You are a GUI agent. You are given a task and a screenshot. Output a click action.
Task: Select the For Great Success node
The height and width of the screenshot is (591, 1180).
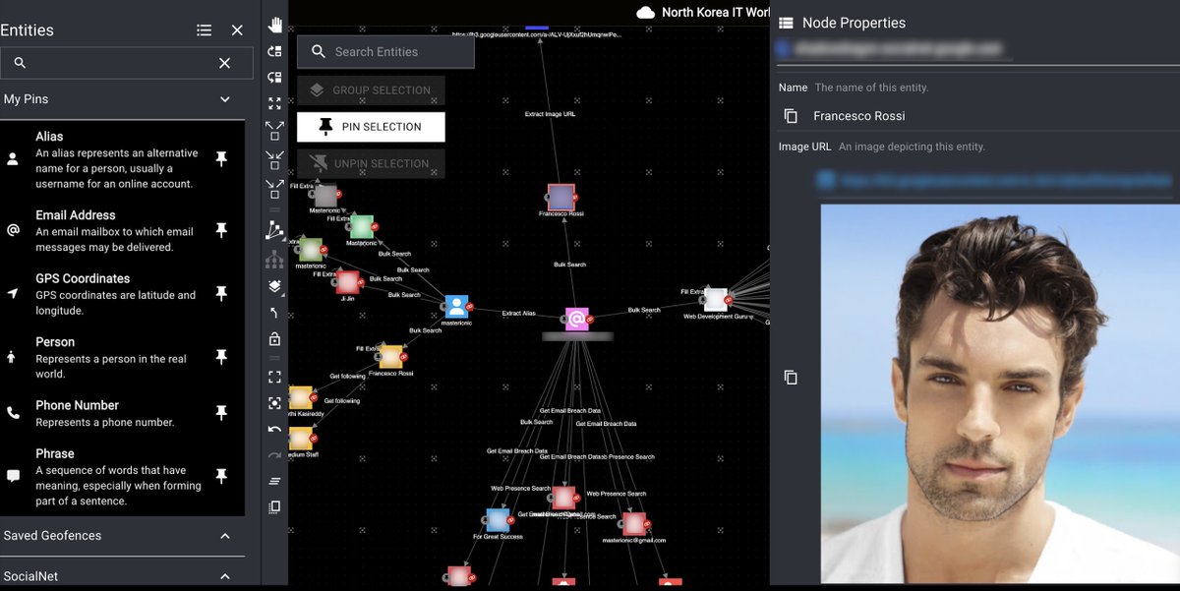coord(498,520)
